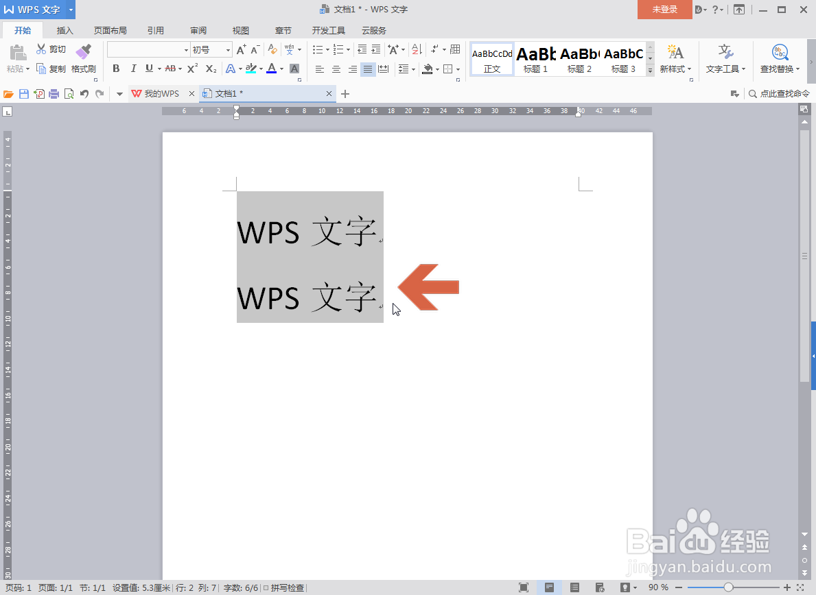Screen dimensions: 816x595
Task: Toggle Bold formatting
Action: pyautogui.click(x=116, y=69)
